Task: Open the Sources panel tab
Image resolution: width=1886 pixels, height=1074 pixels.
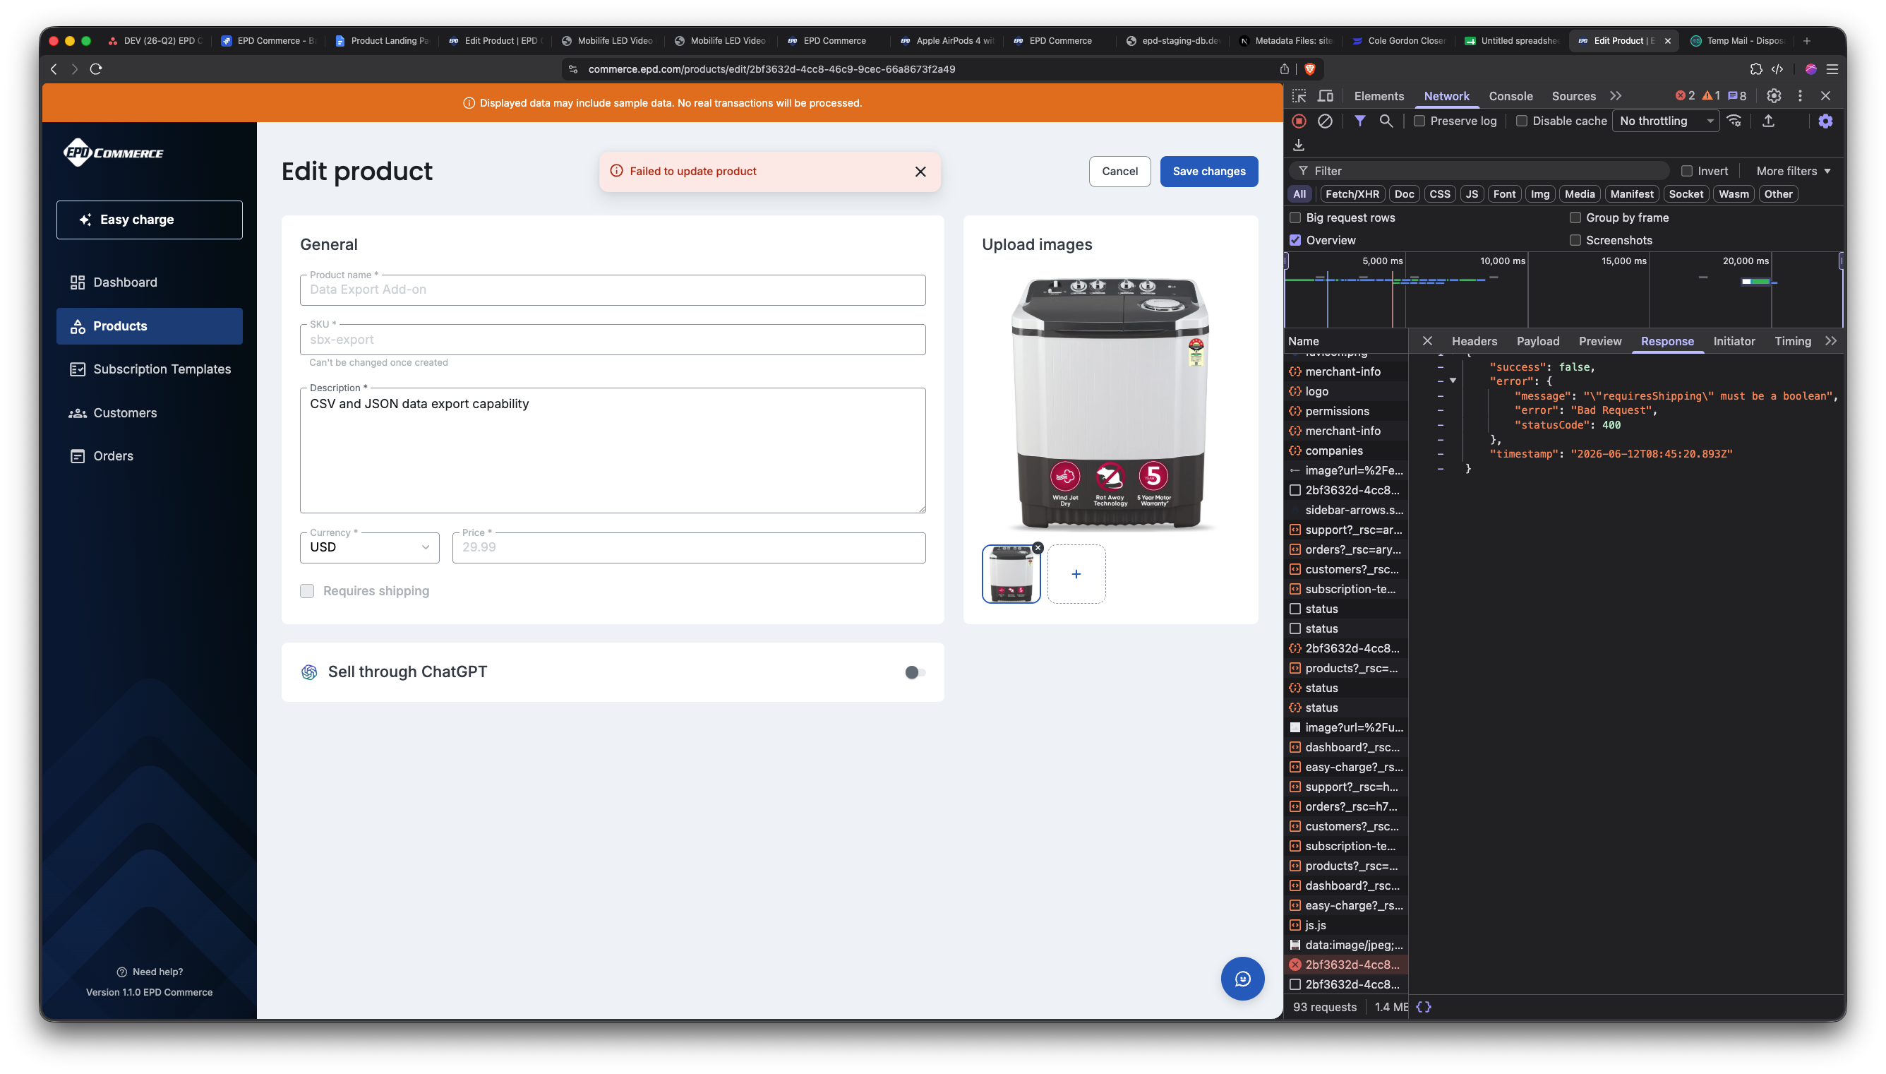Action: point(1573,96)
